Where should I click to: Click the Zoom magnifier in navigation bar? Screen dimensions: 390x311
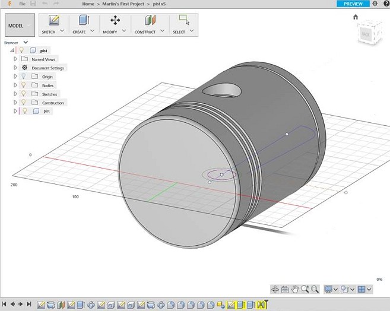[305, 289]
